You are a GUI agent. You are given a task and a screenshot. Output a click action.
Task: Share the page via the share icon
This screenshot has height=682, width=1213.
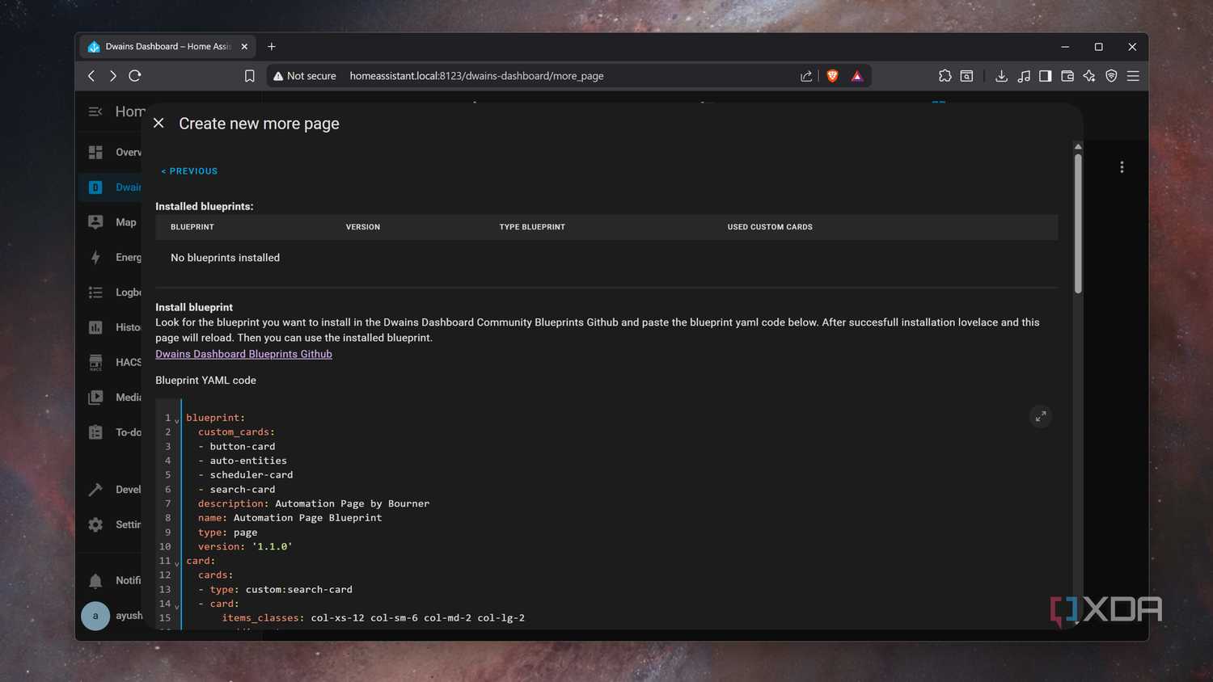(x=806, y=76)
